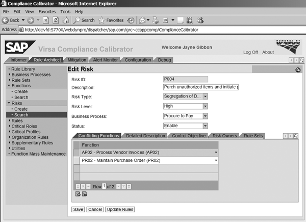Open Search from the browser toolbar
Screen dimensions: 306x222
click(84, 20)
